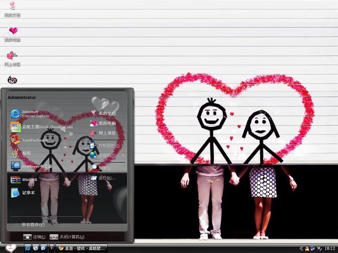Expand hidden system tray icons
The image size is (338, 253).
302,248
